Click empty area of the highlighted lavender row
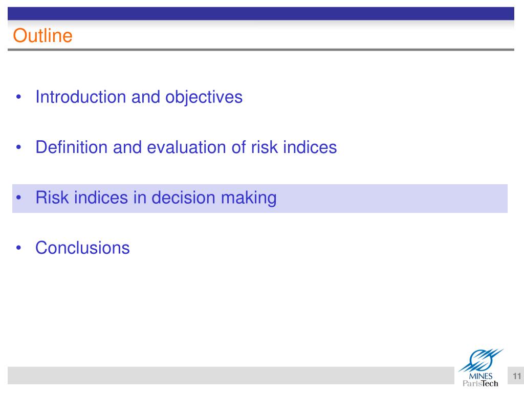Viewport: 524px width, 393px height. pos(391,198)
